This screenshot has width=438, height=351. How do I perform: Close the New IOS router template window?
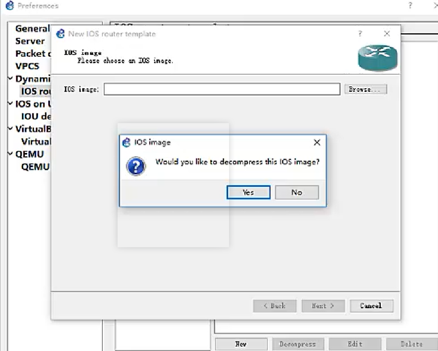tap(387, 34)
